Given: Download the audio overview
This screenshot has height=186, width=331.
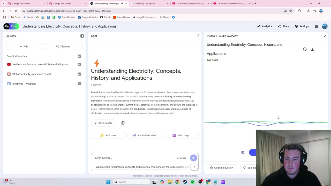Looking at the screenshot, I should [312, 49].
